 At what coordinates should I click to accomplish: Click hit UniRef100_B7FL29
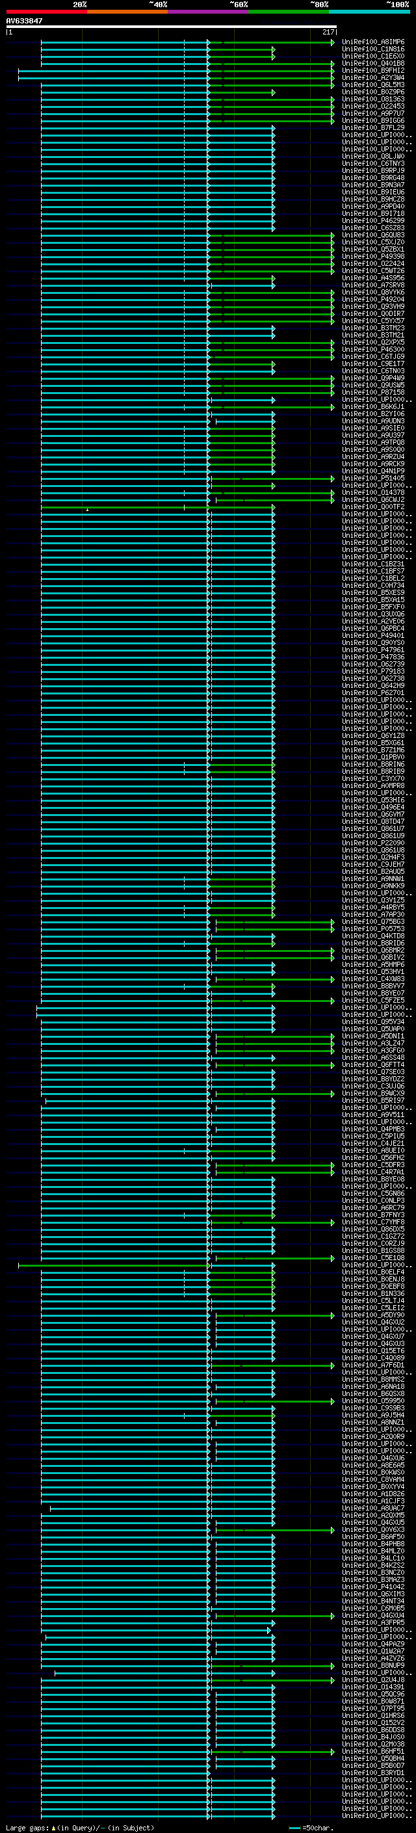point(373,127)
